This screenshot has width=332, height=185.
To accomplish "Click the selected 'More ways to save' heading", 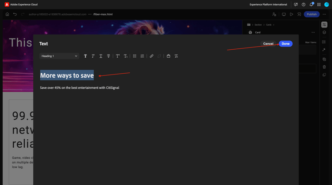I will pos(67,75).
